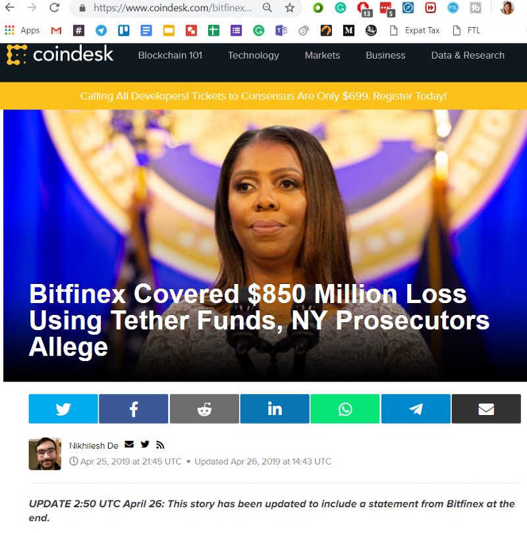The height and width of the screenshot is (533, 527).
Task: Open author's Twitter profile icon
Action: coord(145,444)
